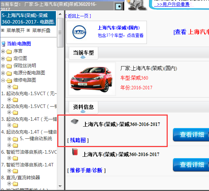The image size is (209, 191).
Task: Click the gray book icon for 线路图
Action: pyautogui.click(x=75, y=121)
